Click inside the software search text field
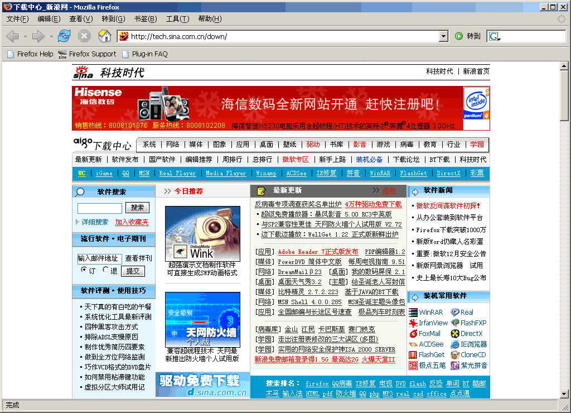571x413 pixels. click(99, 208)
